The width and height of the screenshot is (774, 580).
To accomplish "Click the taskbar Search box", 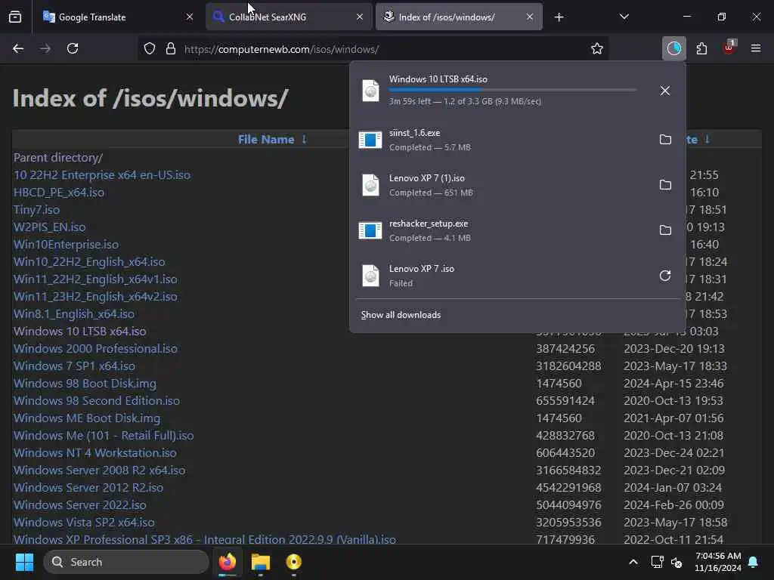I will (126, 562).
